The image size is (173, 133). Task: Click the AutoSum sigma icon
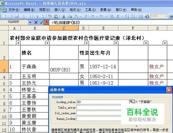point(118,16)
